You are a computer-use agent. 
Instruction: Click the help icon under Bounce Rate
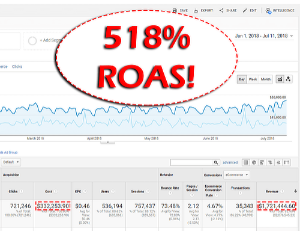170,193
